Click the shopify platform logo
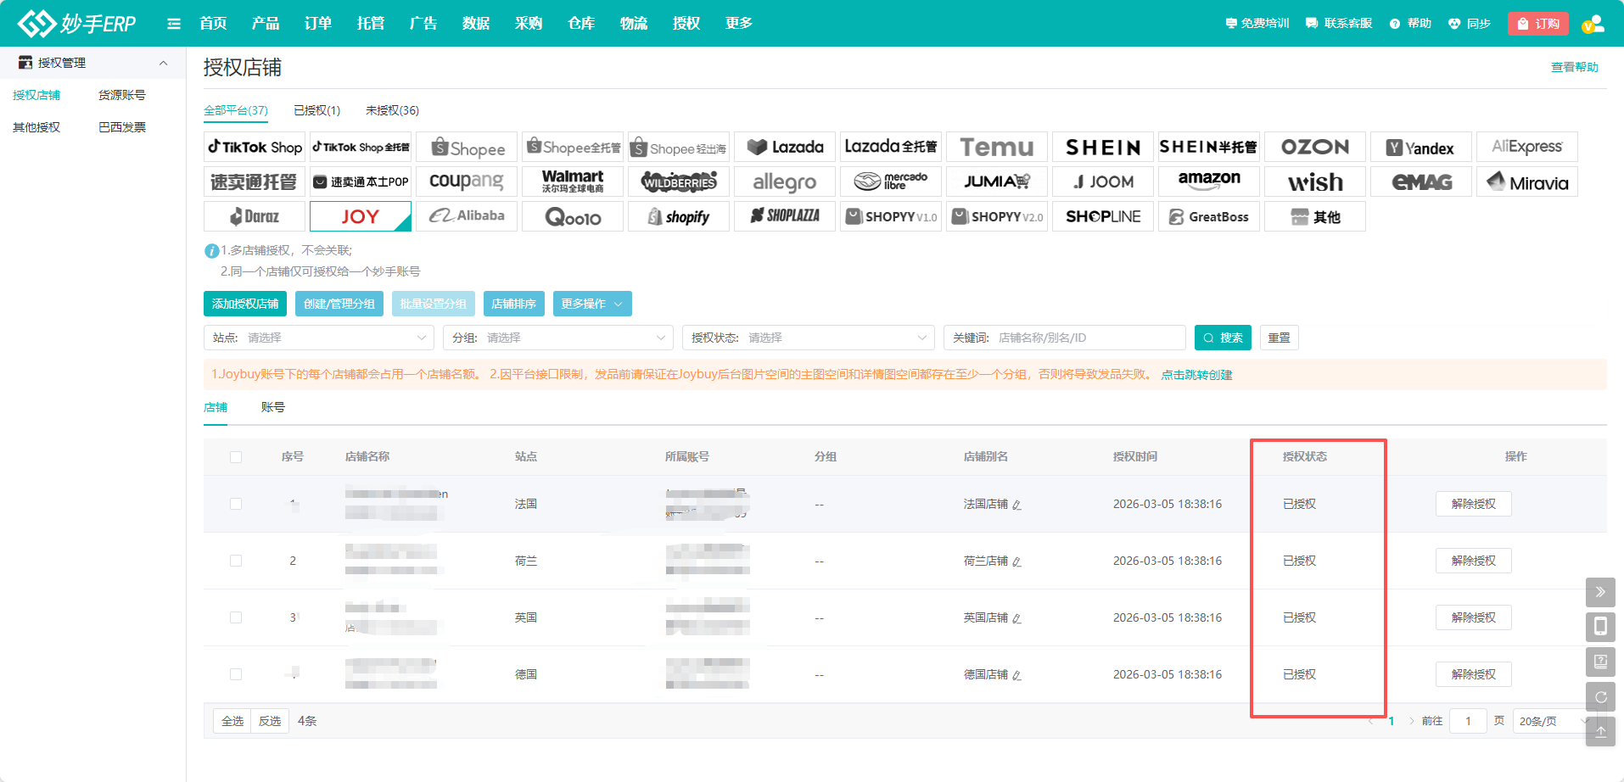The width and height of the screenshot is (1624, 782). (679, 217)
